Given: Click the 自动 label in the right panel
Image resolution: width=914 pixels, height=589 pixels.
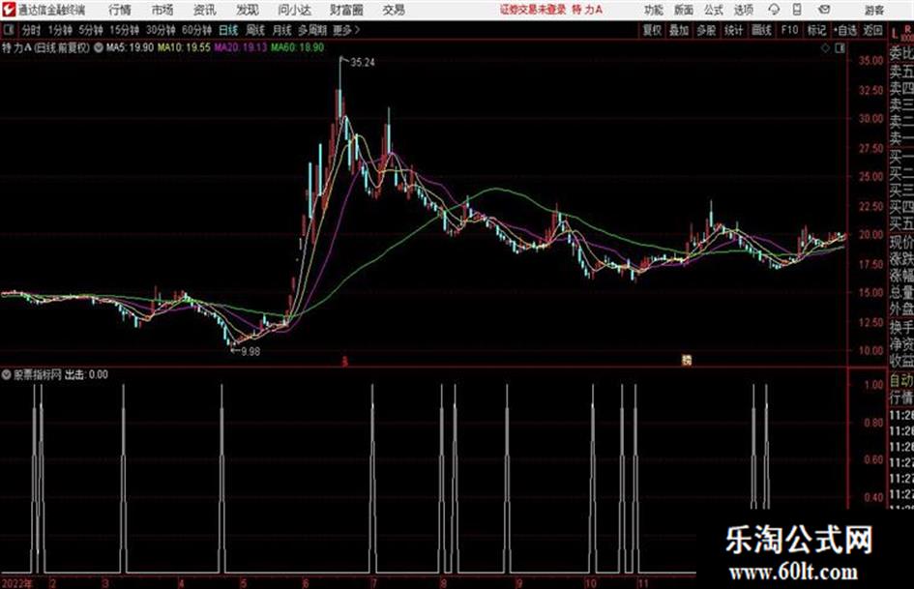Looking at the screenshot, I should point(901,381).
